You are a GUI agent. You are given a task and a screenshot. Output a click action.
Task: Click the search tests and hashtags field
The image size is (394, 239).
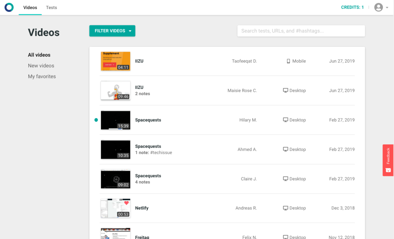pyautogui.click(x=301, y=31)
